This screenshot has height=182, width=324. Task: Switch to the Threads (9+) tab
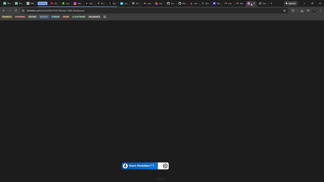[101, 3]
